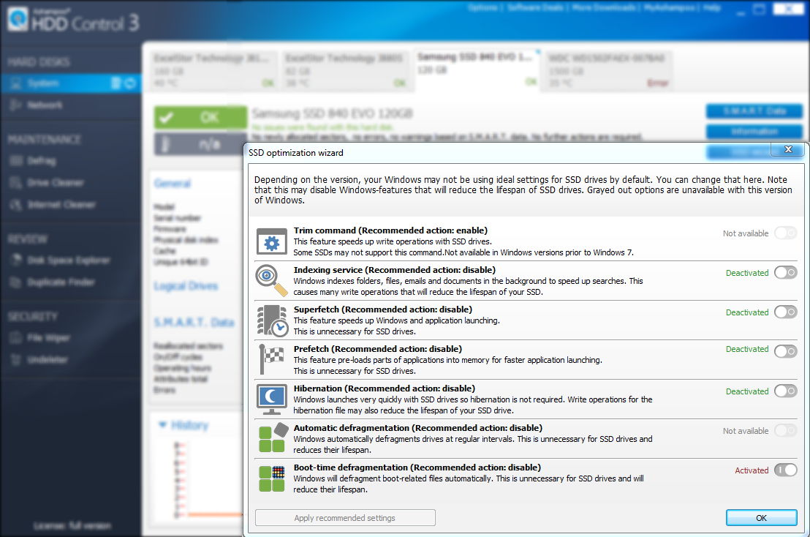
Task: Click "Deactivated" beside Hibernation
Action: tap(747, 391)
